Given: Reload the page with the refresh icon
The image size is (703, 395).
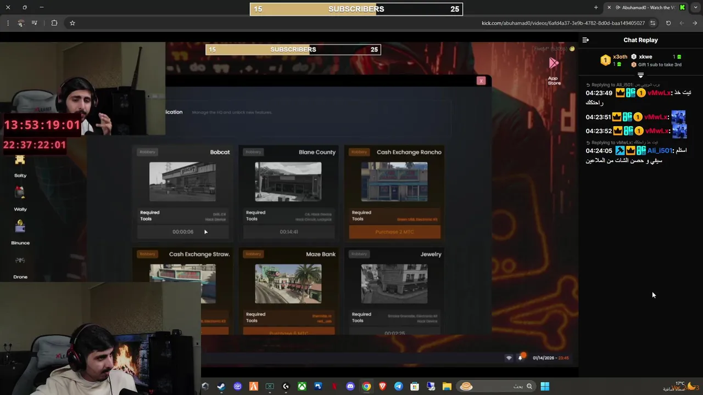Looking at the screenshot, I should pyautogui.click(x=668, y=23).
